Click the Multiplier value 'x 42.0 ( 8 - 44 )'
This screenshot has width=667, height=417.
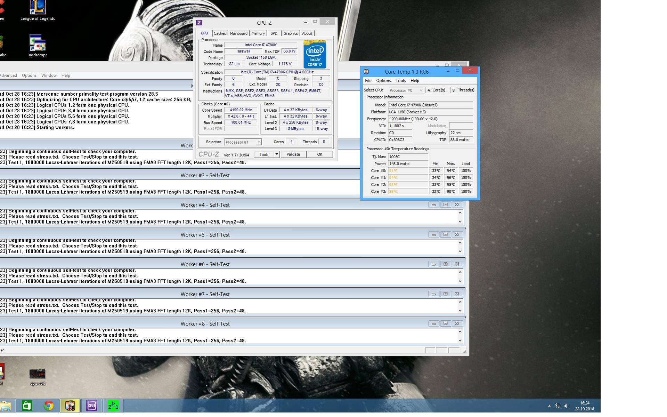point(241,116)
